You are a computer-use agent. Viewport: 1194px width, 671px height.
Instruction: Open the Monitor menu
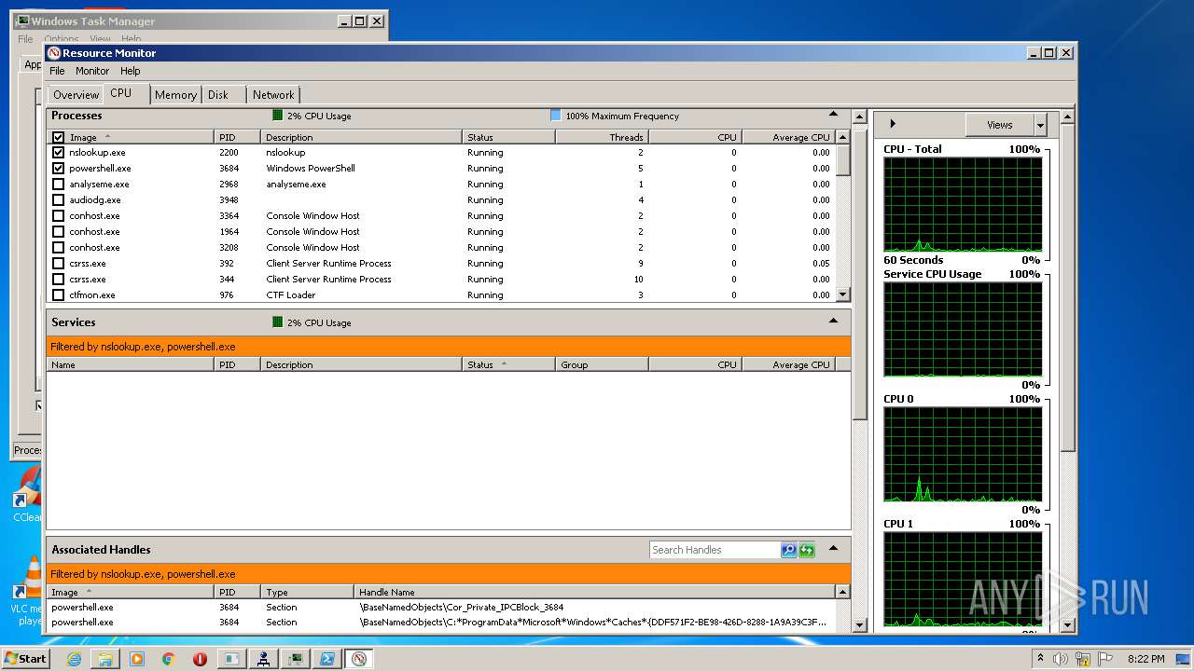click(92, 71)
